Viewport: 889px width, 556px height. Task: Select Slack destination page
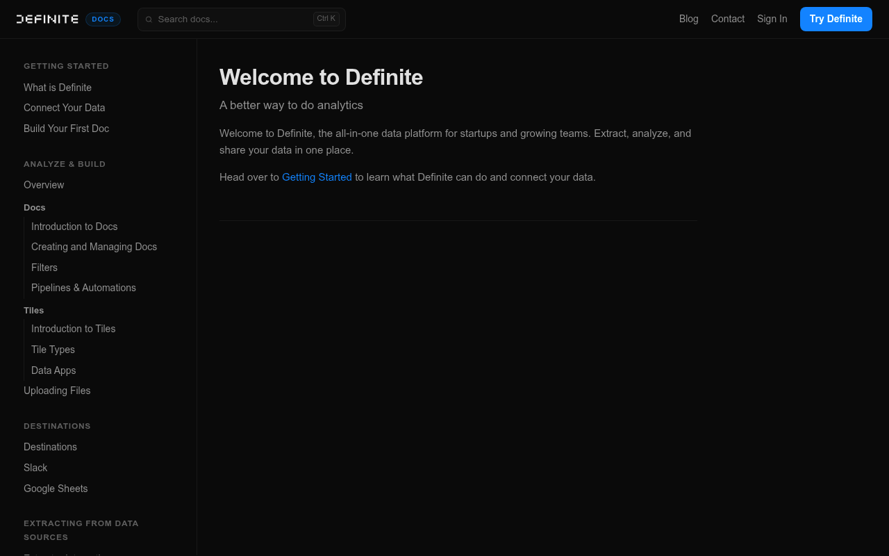click(x=35, y=468)
